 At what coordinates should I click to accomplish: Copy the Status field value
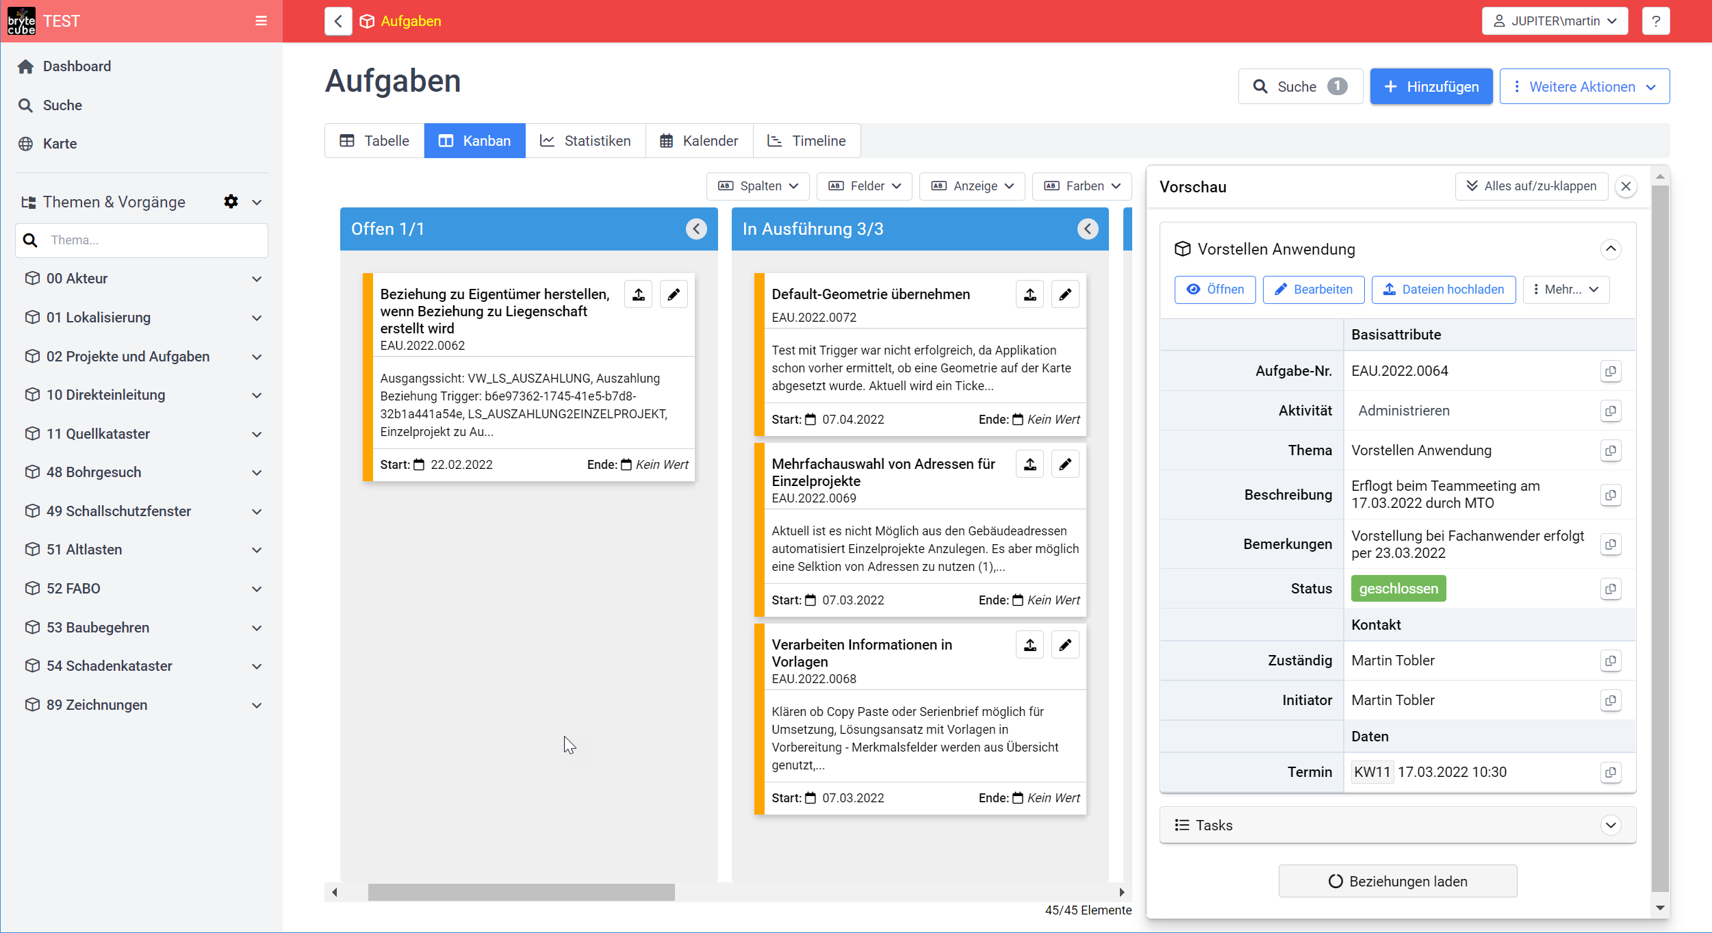1611,589
